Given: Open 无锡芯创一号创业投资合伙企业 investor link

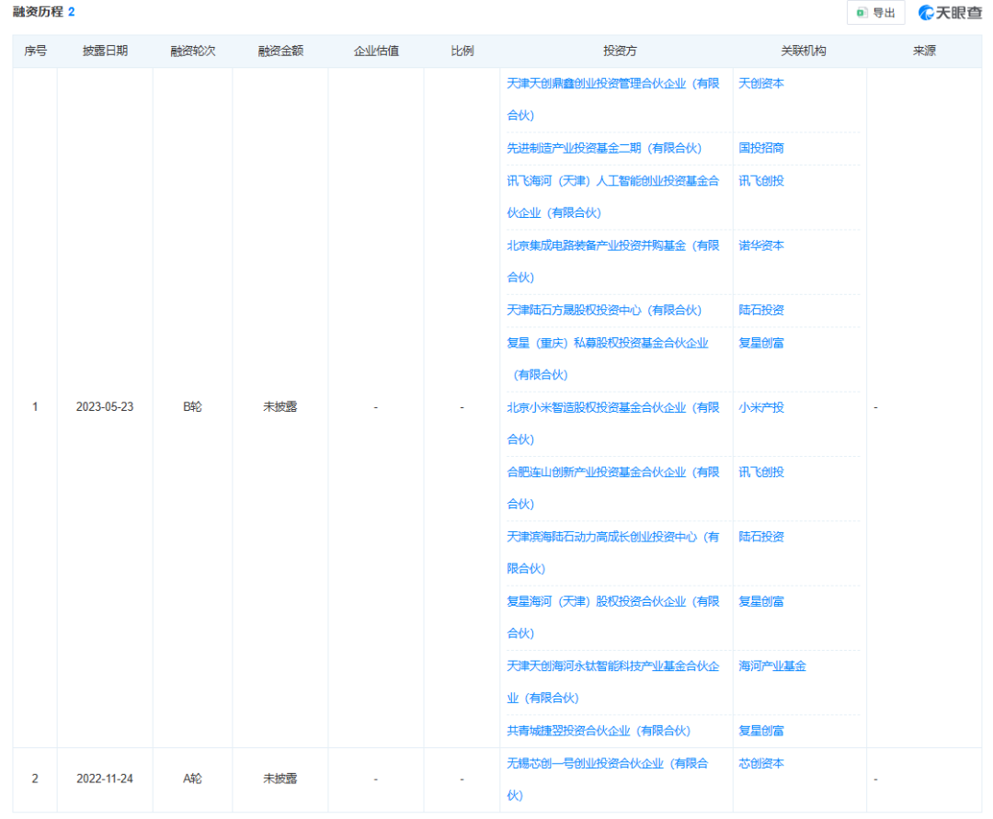Looking at the screenshot, I should pos(608,779).
